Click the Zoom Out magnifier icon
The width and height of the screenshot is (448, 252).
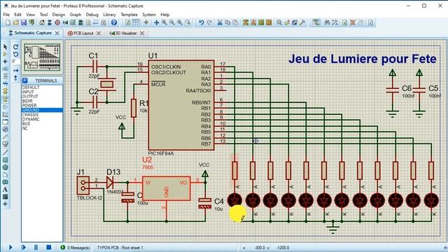point(172,22)
